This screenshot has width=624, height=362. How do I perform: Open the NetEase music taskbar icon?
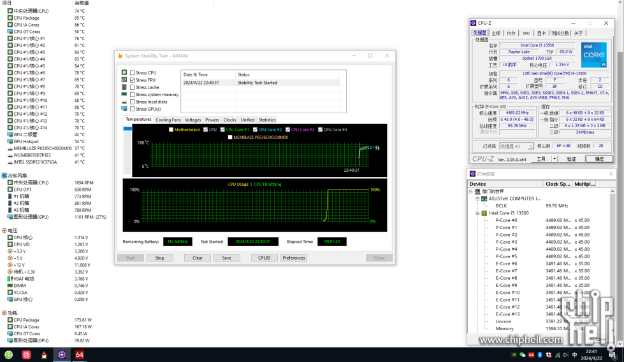point(26,355)
